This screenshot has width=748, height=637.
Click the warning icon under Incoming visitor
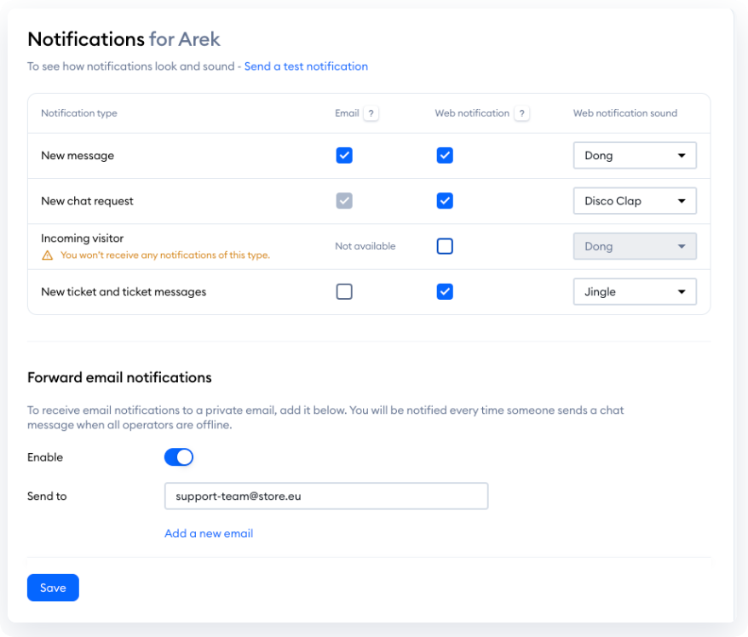click(x=48, y=255)
